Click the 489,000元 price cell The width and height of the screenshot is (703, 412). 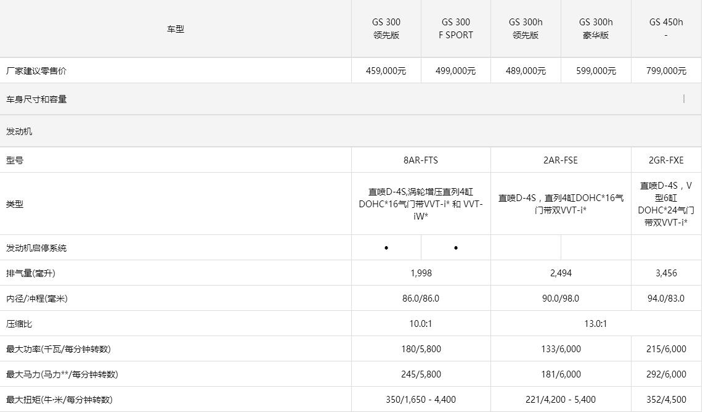pyautogui.click(x=526, y=71)
